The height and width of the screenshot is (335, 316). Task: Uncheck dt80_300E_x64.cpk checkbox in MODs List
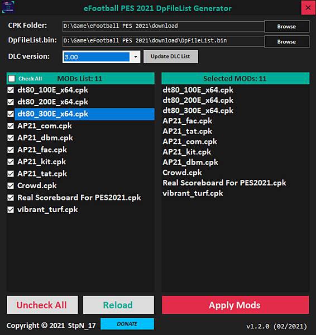click(x=11, y=114)
